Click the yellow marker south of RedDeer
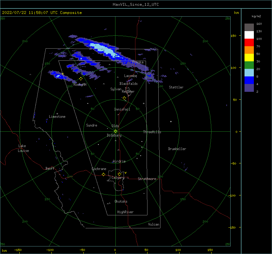This screenshot has width=272, height=254. pos(124,98)
